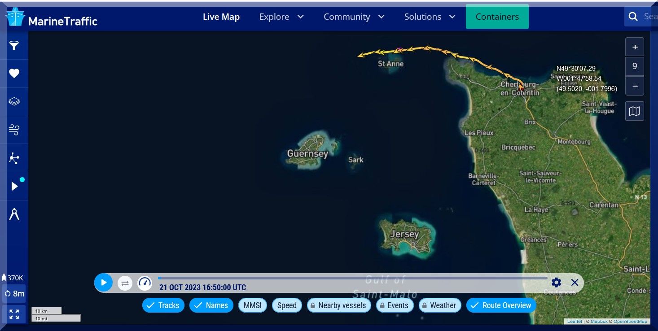
Task: Open the density maps network icon
Action: [14, 158]
